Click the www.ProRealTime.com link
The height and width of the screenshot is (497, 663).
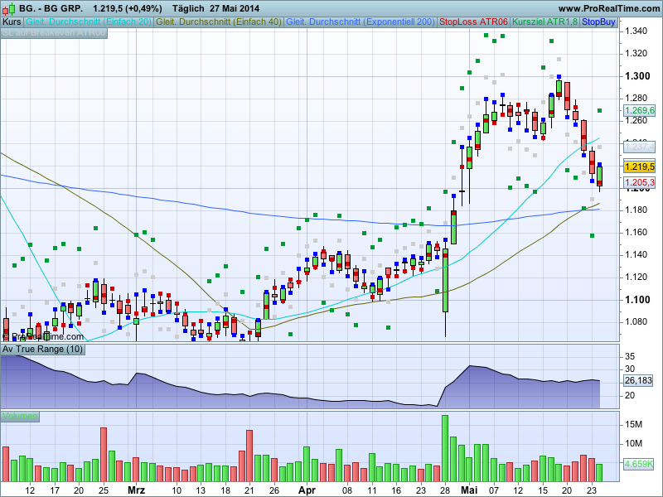[x=609, y=8]
